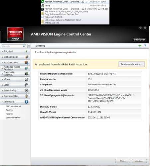This screenshot has width=150, height=166.
Task: Click the setup file icon
Action: coord(43,5)
